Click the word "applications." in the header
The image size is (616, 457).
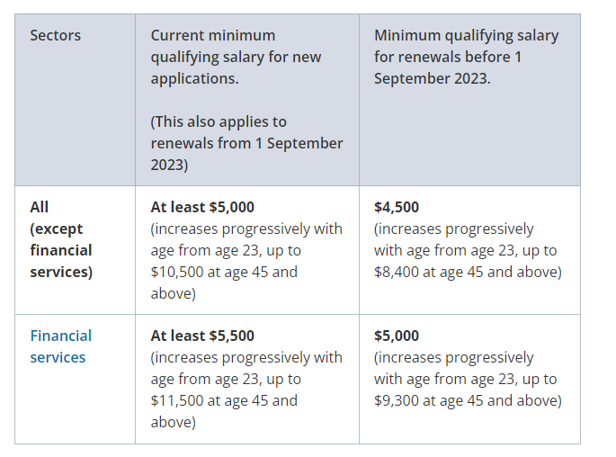click(193, 78)
